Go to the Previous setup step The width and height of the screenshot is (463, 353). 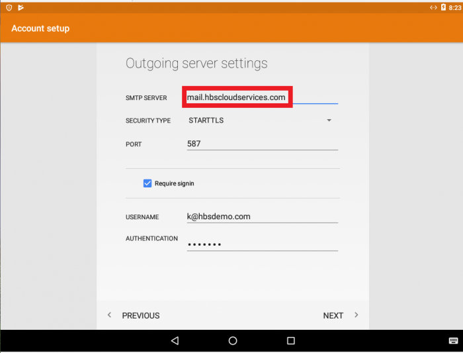[140, 315]
